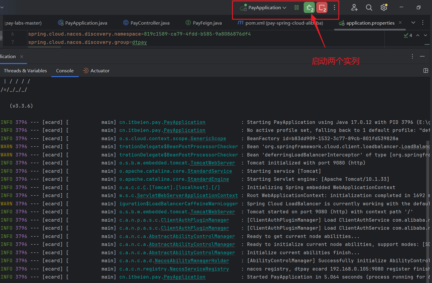Screen dimensions: 432x283
Task: Go to next highlighted problem arrow
Action: coord(425,35)
